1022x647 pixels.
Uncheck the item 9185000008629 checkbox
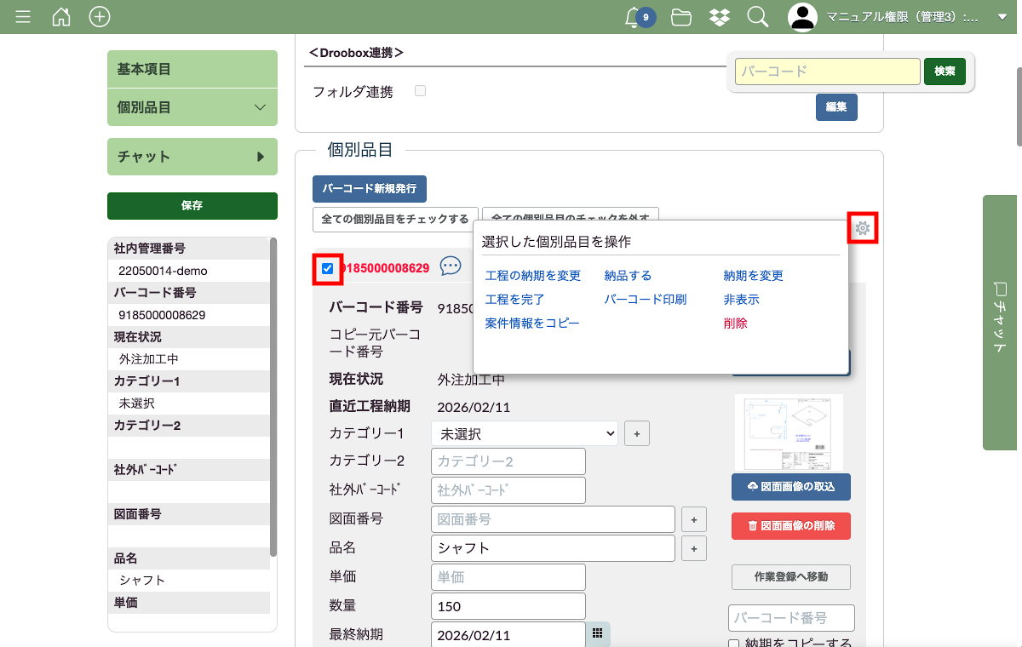(x=328, y=269)
